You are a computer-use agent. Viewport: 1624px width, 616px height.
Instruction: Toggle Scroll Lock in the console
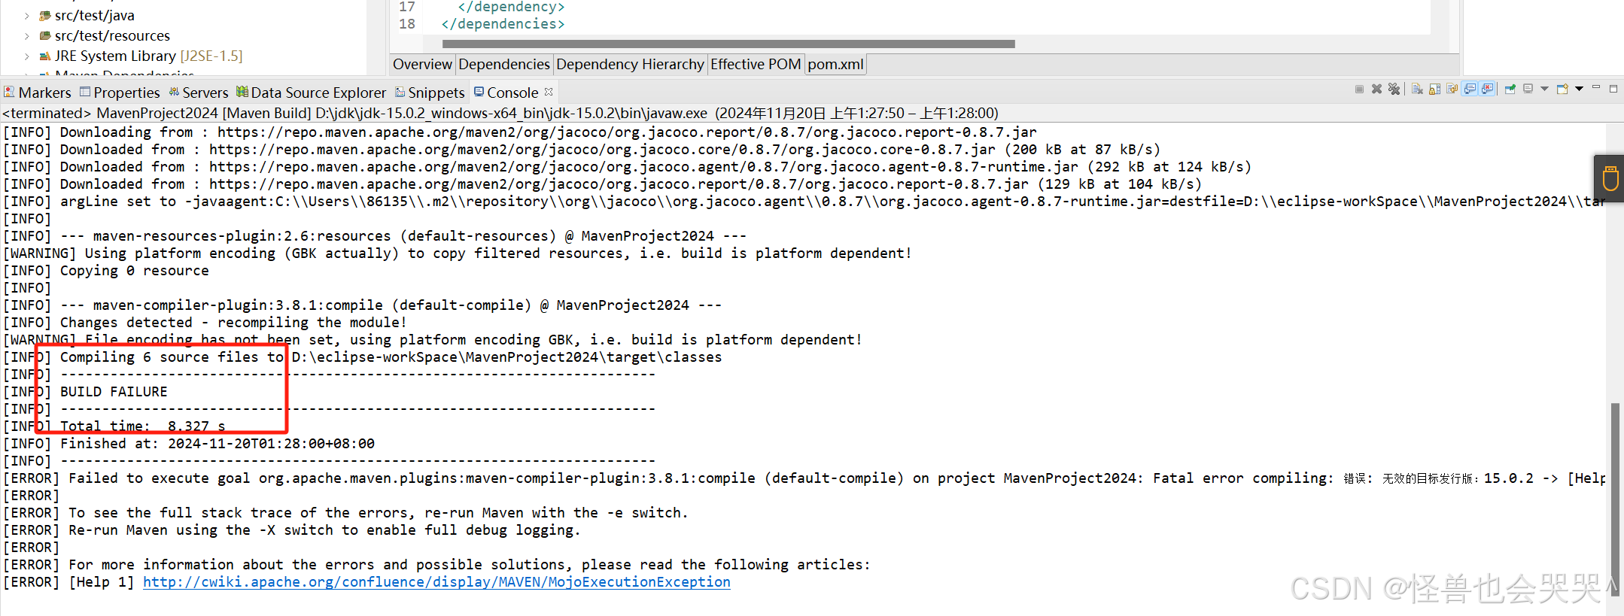[x=1434, y=89]
